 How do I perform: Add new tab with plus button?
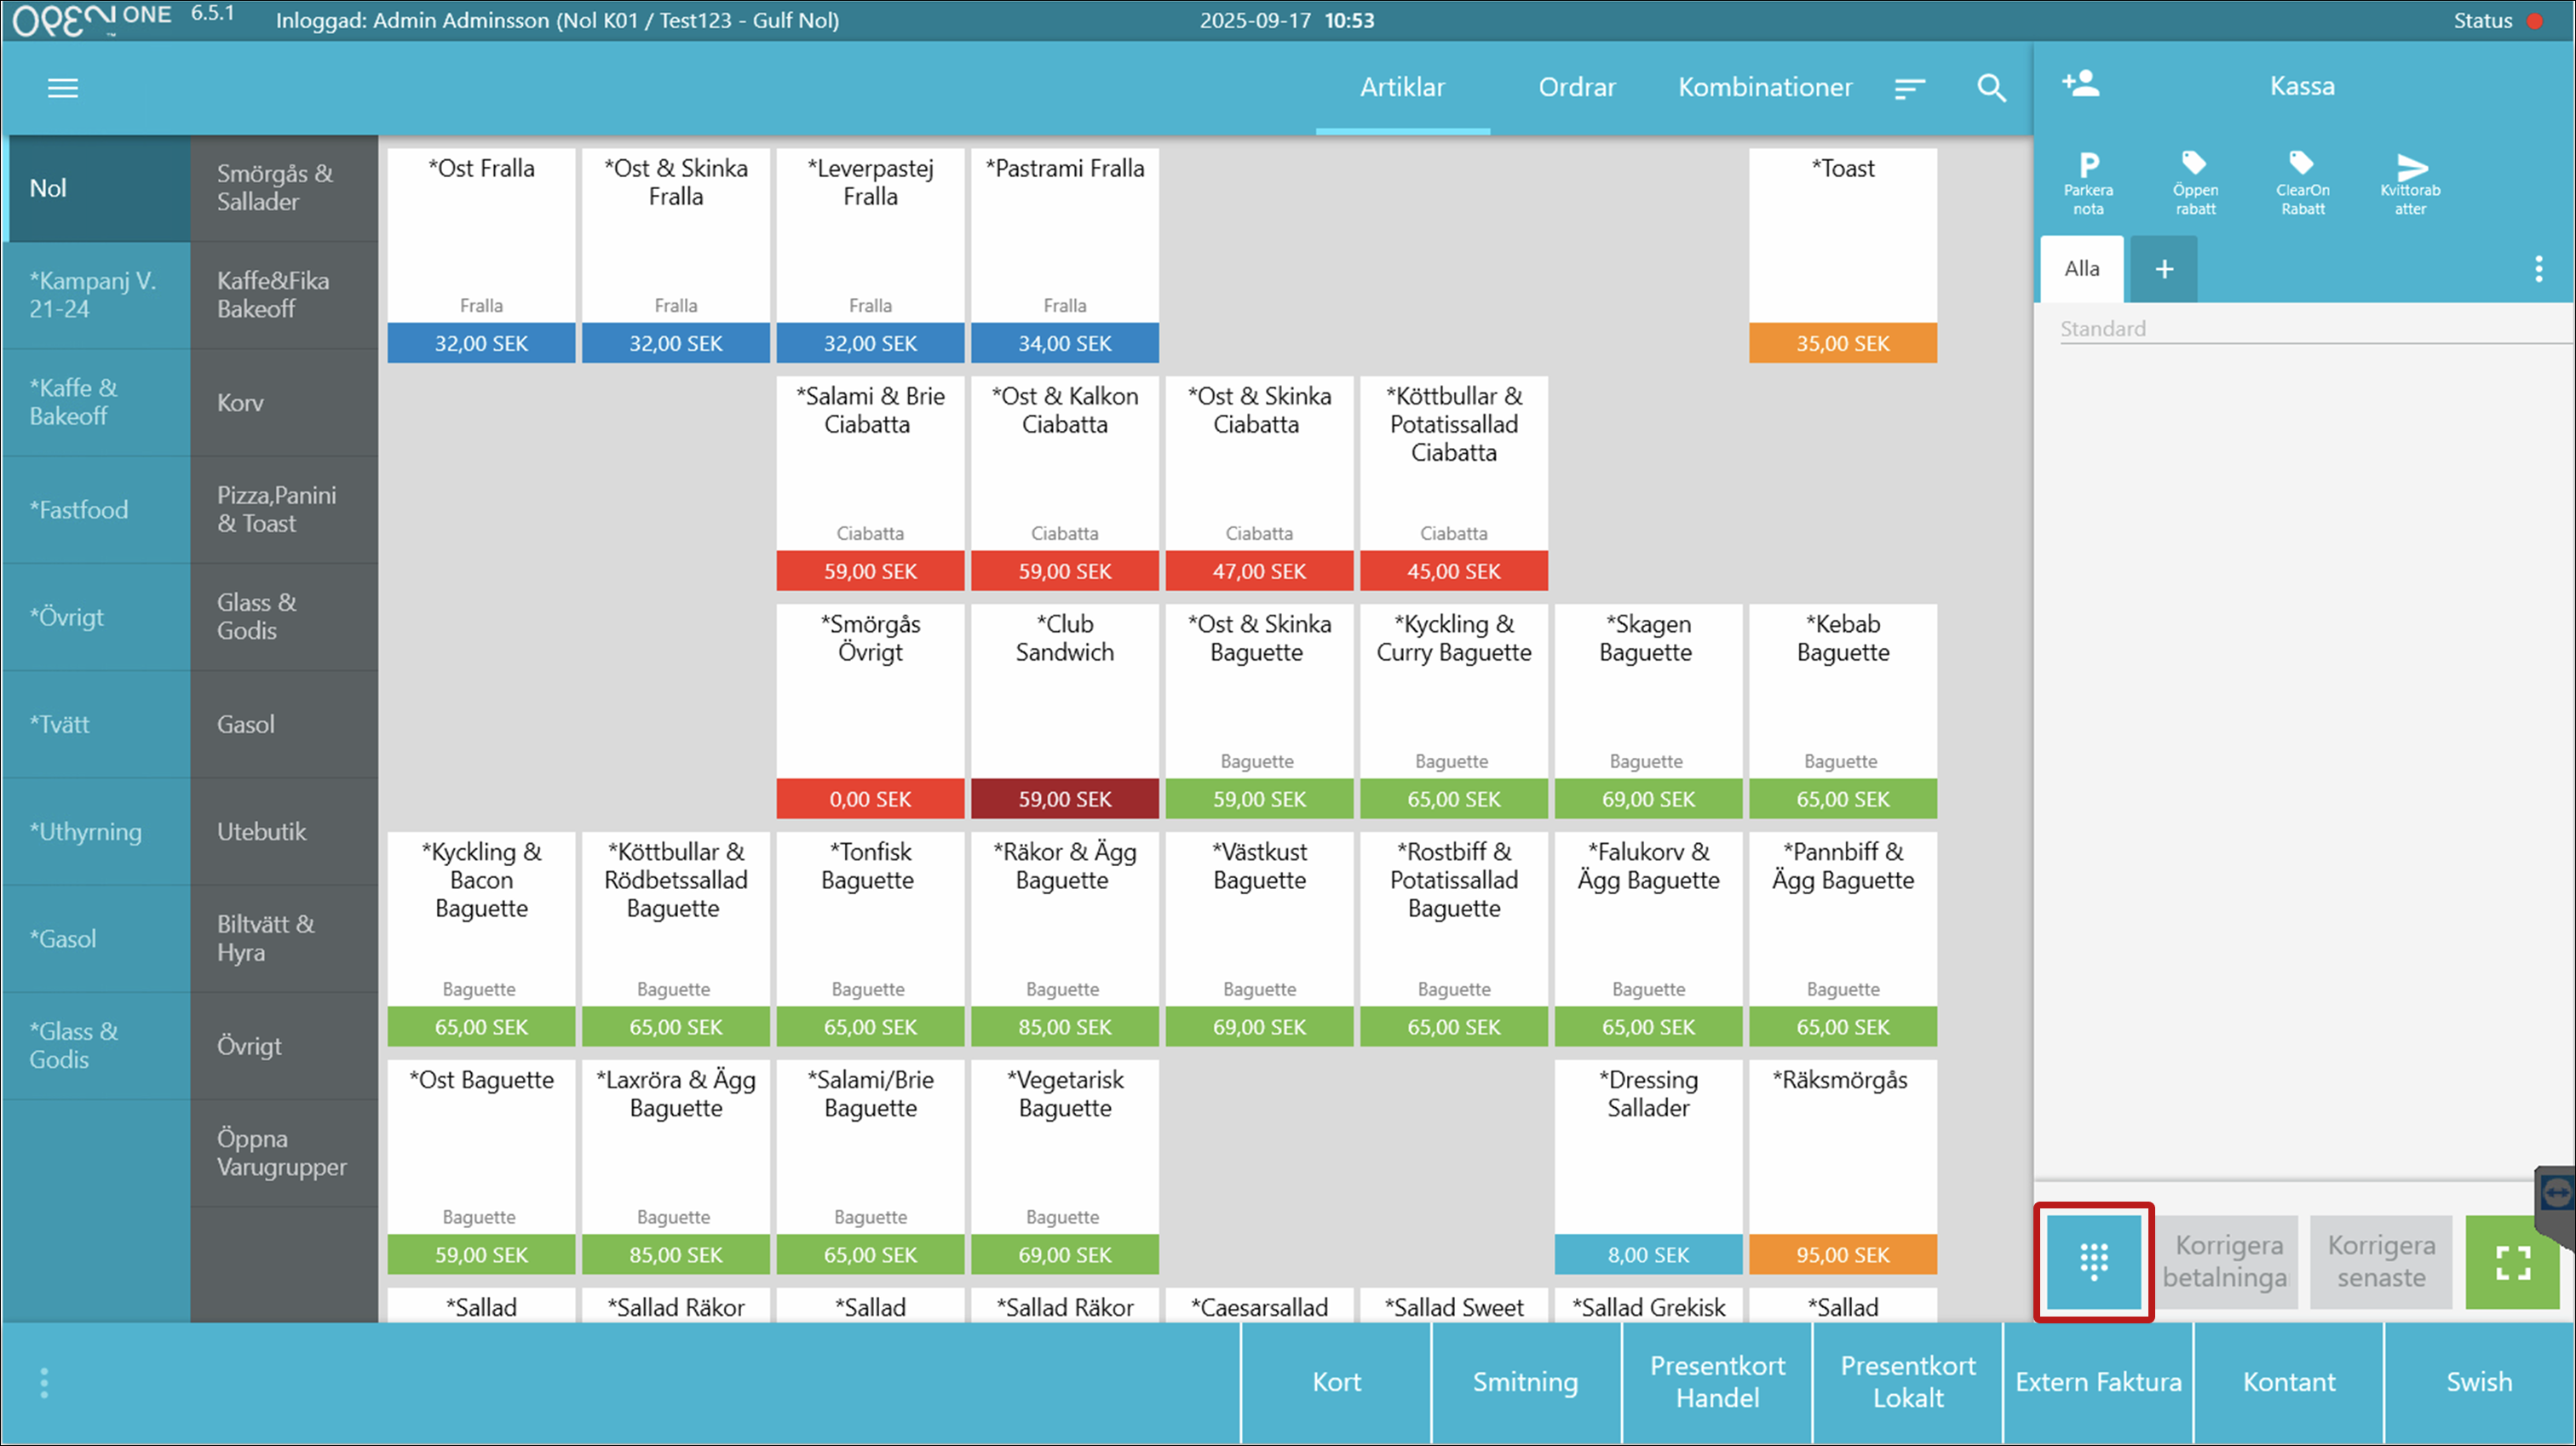coord(2164,269)
